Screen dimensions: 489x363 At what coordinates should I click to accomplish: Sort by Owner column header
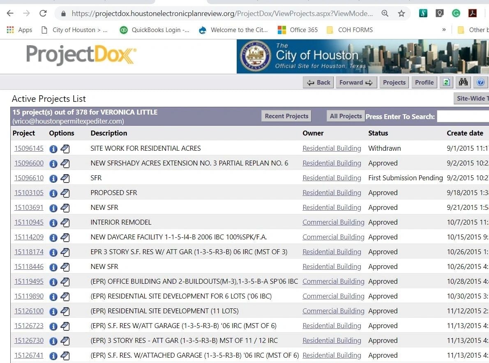coord(313,133)
